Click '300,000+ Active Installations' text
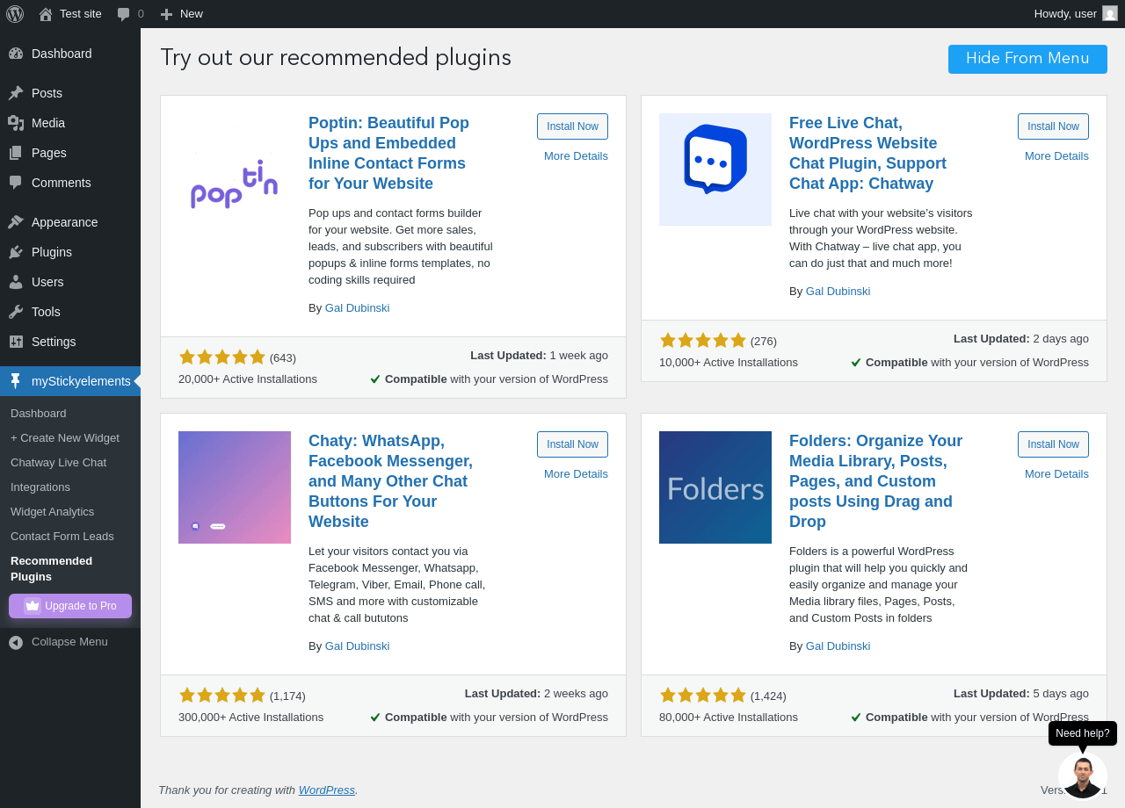 click(250, 718)
